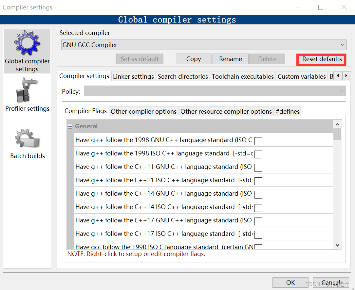Copy the selected compiler
Screen dimensions: 355x290
[x=194, y=59]
